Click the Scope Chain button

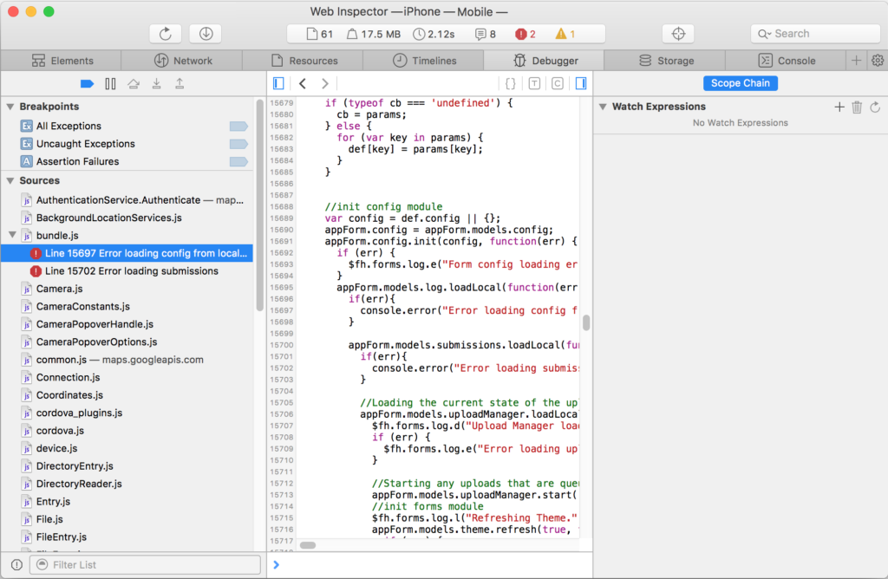(x=740, y=83)
